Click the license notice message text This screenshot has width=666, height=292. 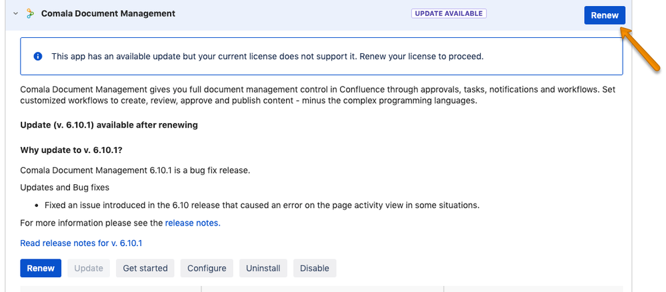[x=267, y=57]
